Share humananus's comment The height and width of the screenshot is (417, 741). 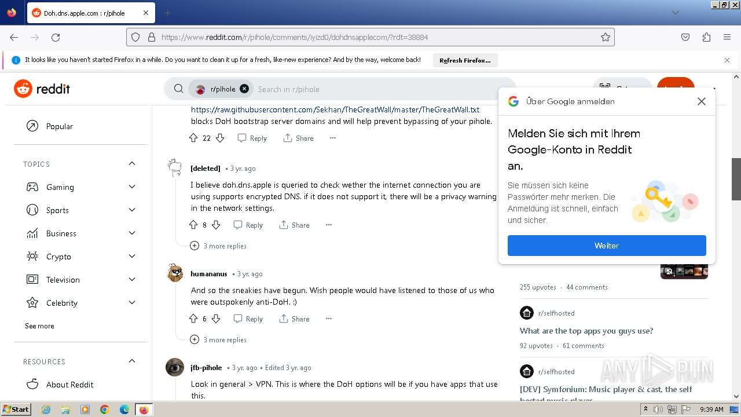294,319
